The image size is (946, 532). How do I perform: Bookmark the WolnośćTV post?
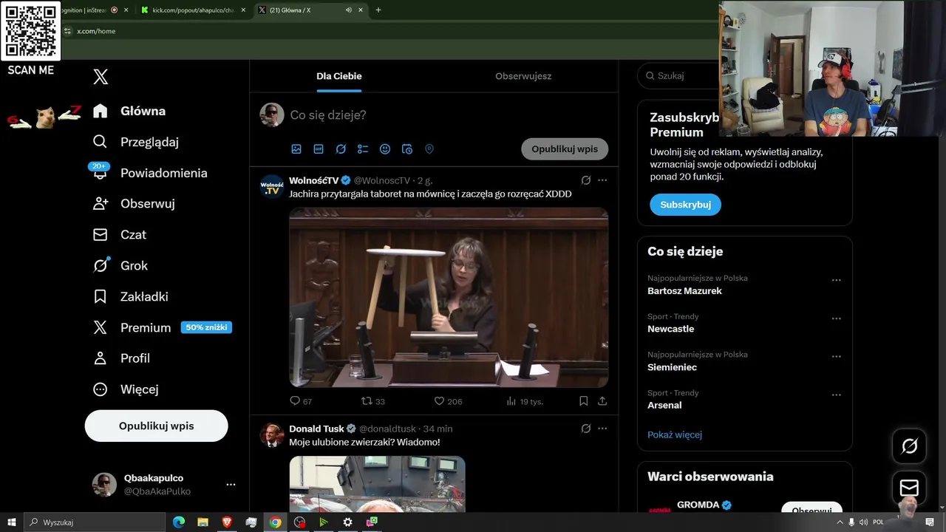click(x=584, y=401)
